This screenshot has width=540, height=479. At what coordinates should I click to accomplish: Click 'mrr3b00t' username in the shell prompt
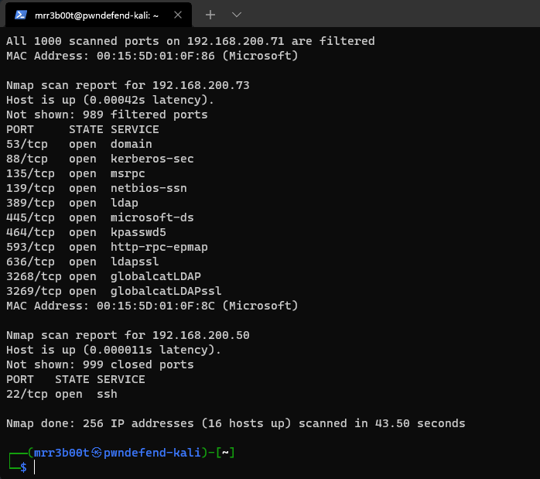click(x=62, y=453)
